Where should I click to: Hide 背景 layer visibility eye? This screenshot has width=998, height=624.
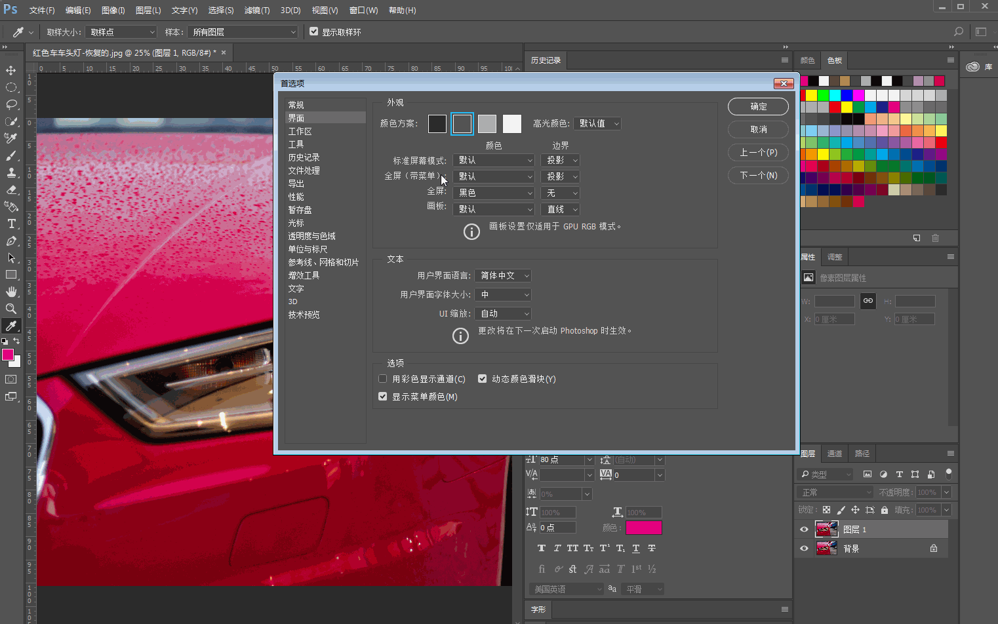click(804, 549)
